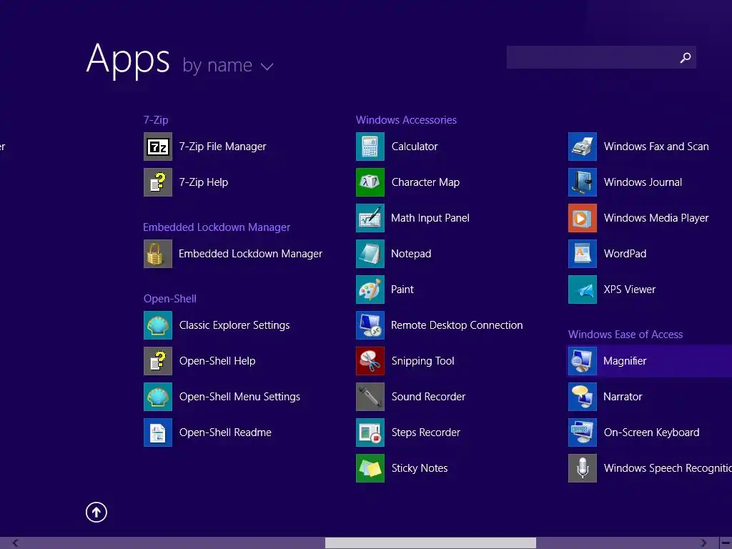
Task: Select the 7-Zip group header
Action: (156, 120)
